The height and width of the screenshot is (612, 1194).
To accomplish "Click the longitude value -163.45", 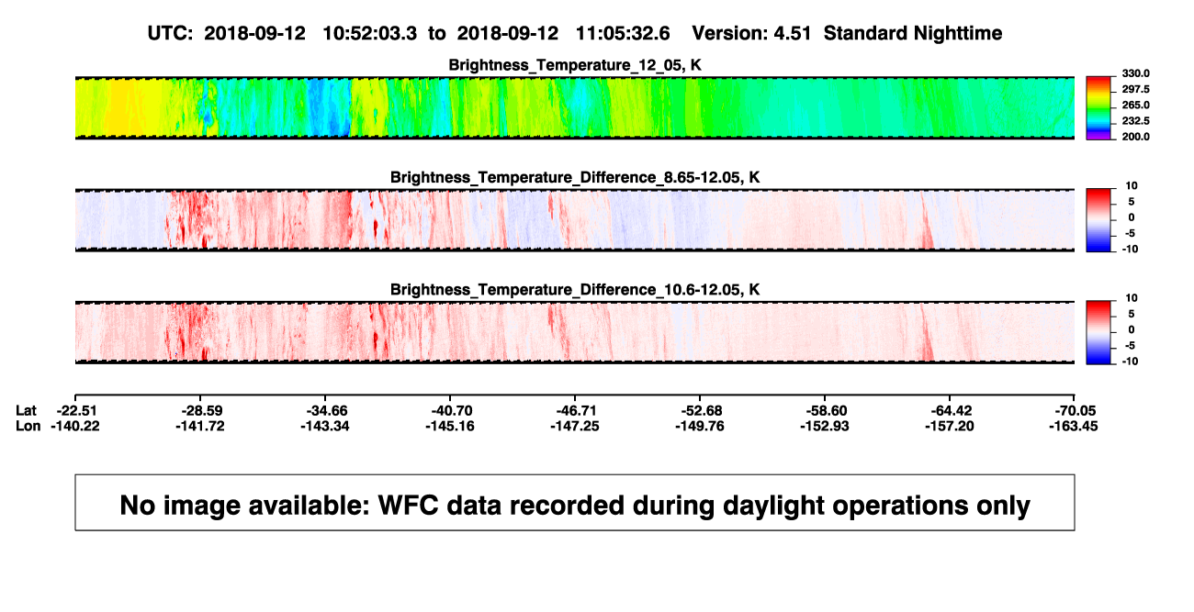I will tap(1076, 426).
